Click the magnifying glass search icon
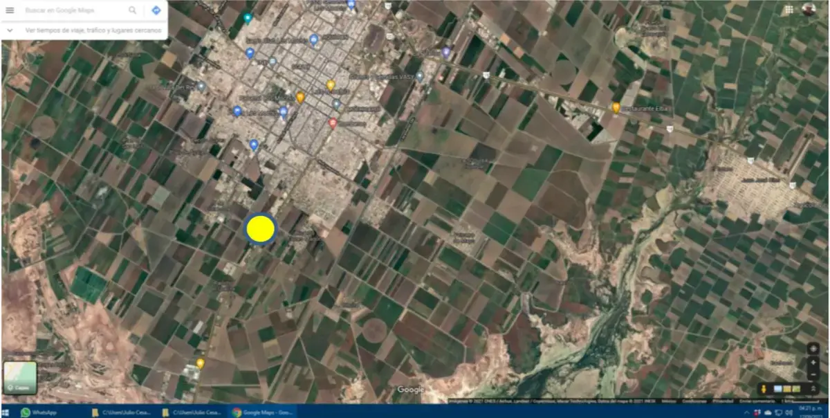Image resolution: width=830 pixels, height=418 pixels. 132,10
